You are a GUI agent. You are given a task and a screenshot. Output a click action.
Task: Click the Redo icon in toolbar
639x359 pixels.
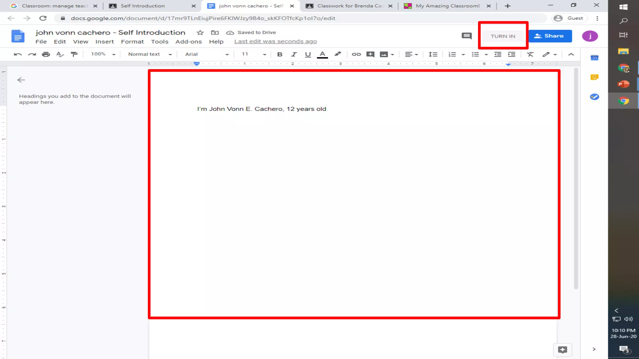32,54
